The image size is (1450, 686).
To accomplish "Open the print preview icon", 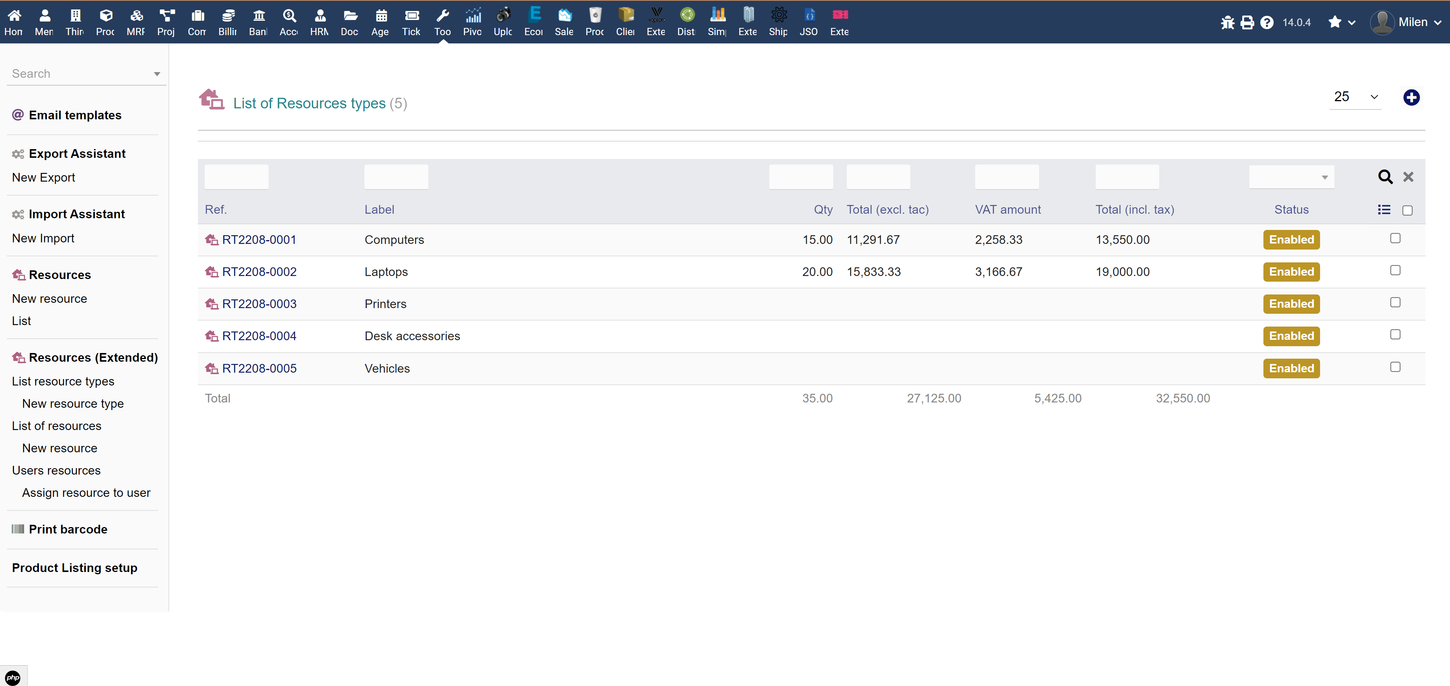I will pos(1247,23).
